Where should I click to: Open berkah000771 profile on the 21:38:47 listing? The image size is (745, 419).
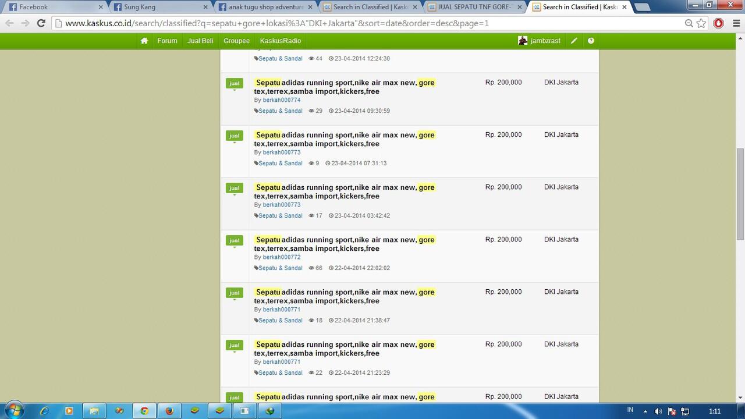[282, 310]
